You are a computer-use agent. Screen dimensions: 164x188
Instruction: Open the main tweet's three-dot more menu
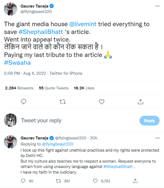tap(157, 6)
